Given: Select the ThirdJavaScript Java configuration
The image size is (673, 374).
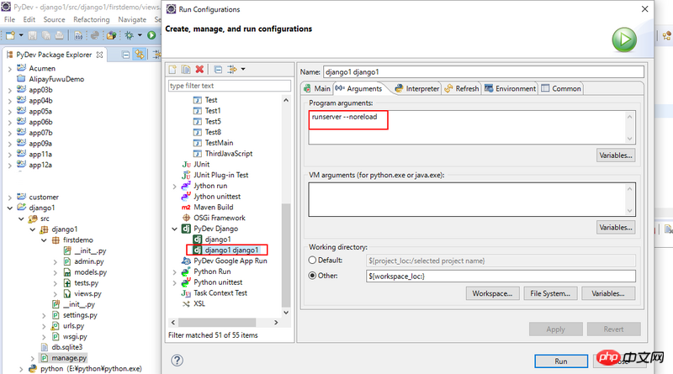Looking at the screenshot, I should (228, 154).
